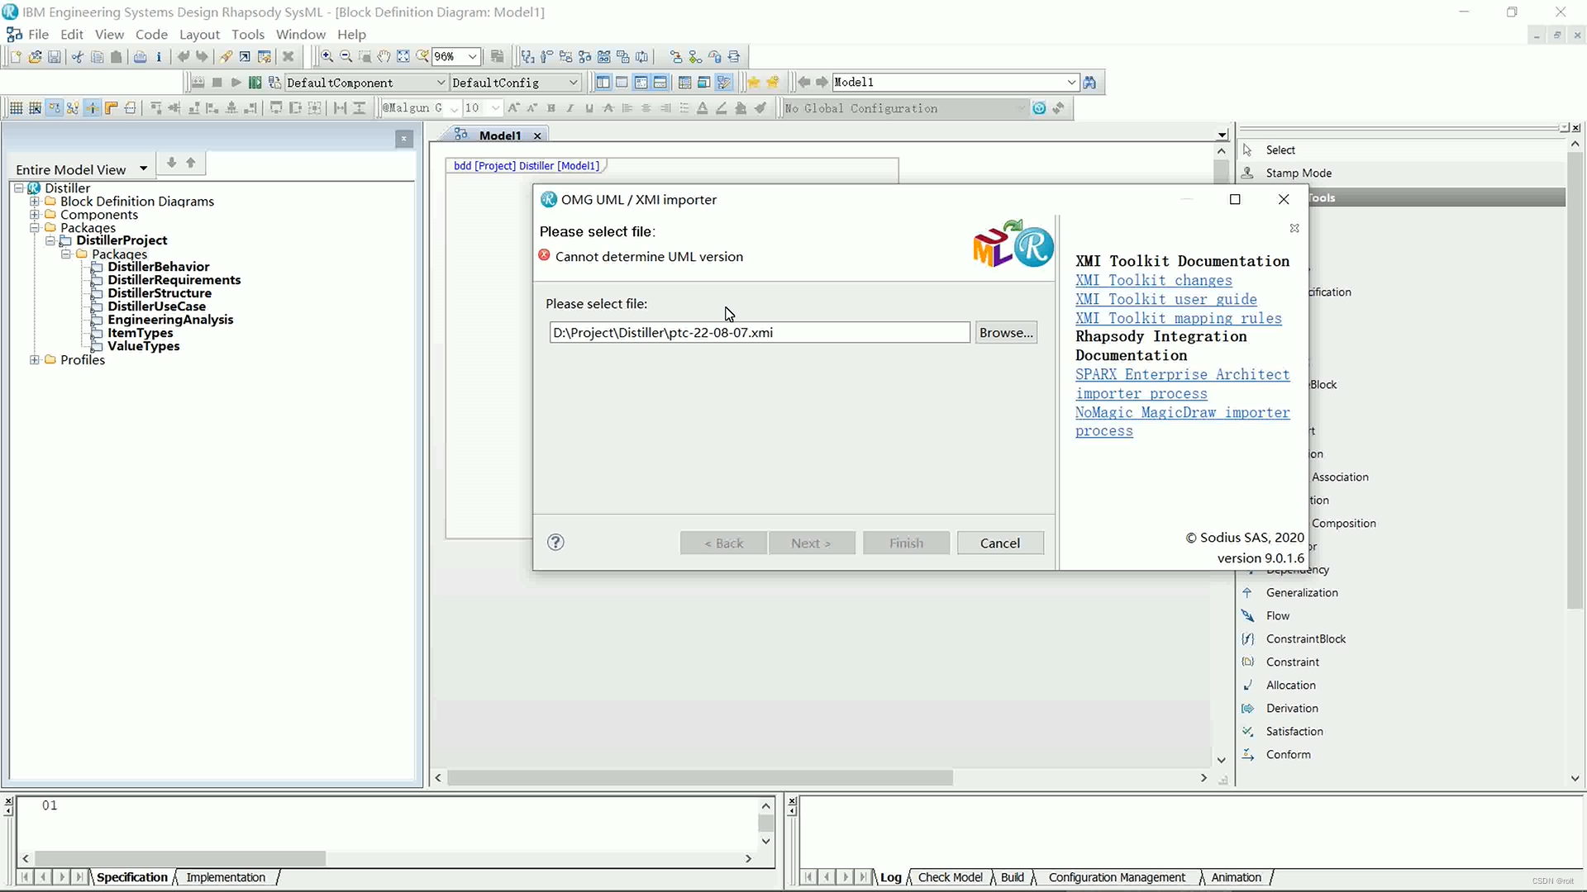This screenshot has height=892, width=1587.
Task: Click the Print icon in main toolbar
Action: [x=140, y=57]
